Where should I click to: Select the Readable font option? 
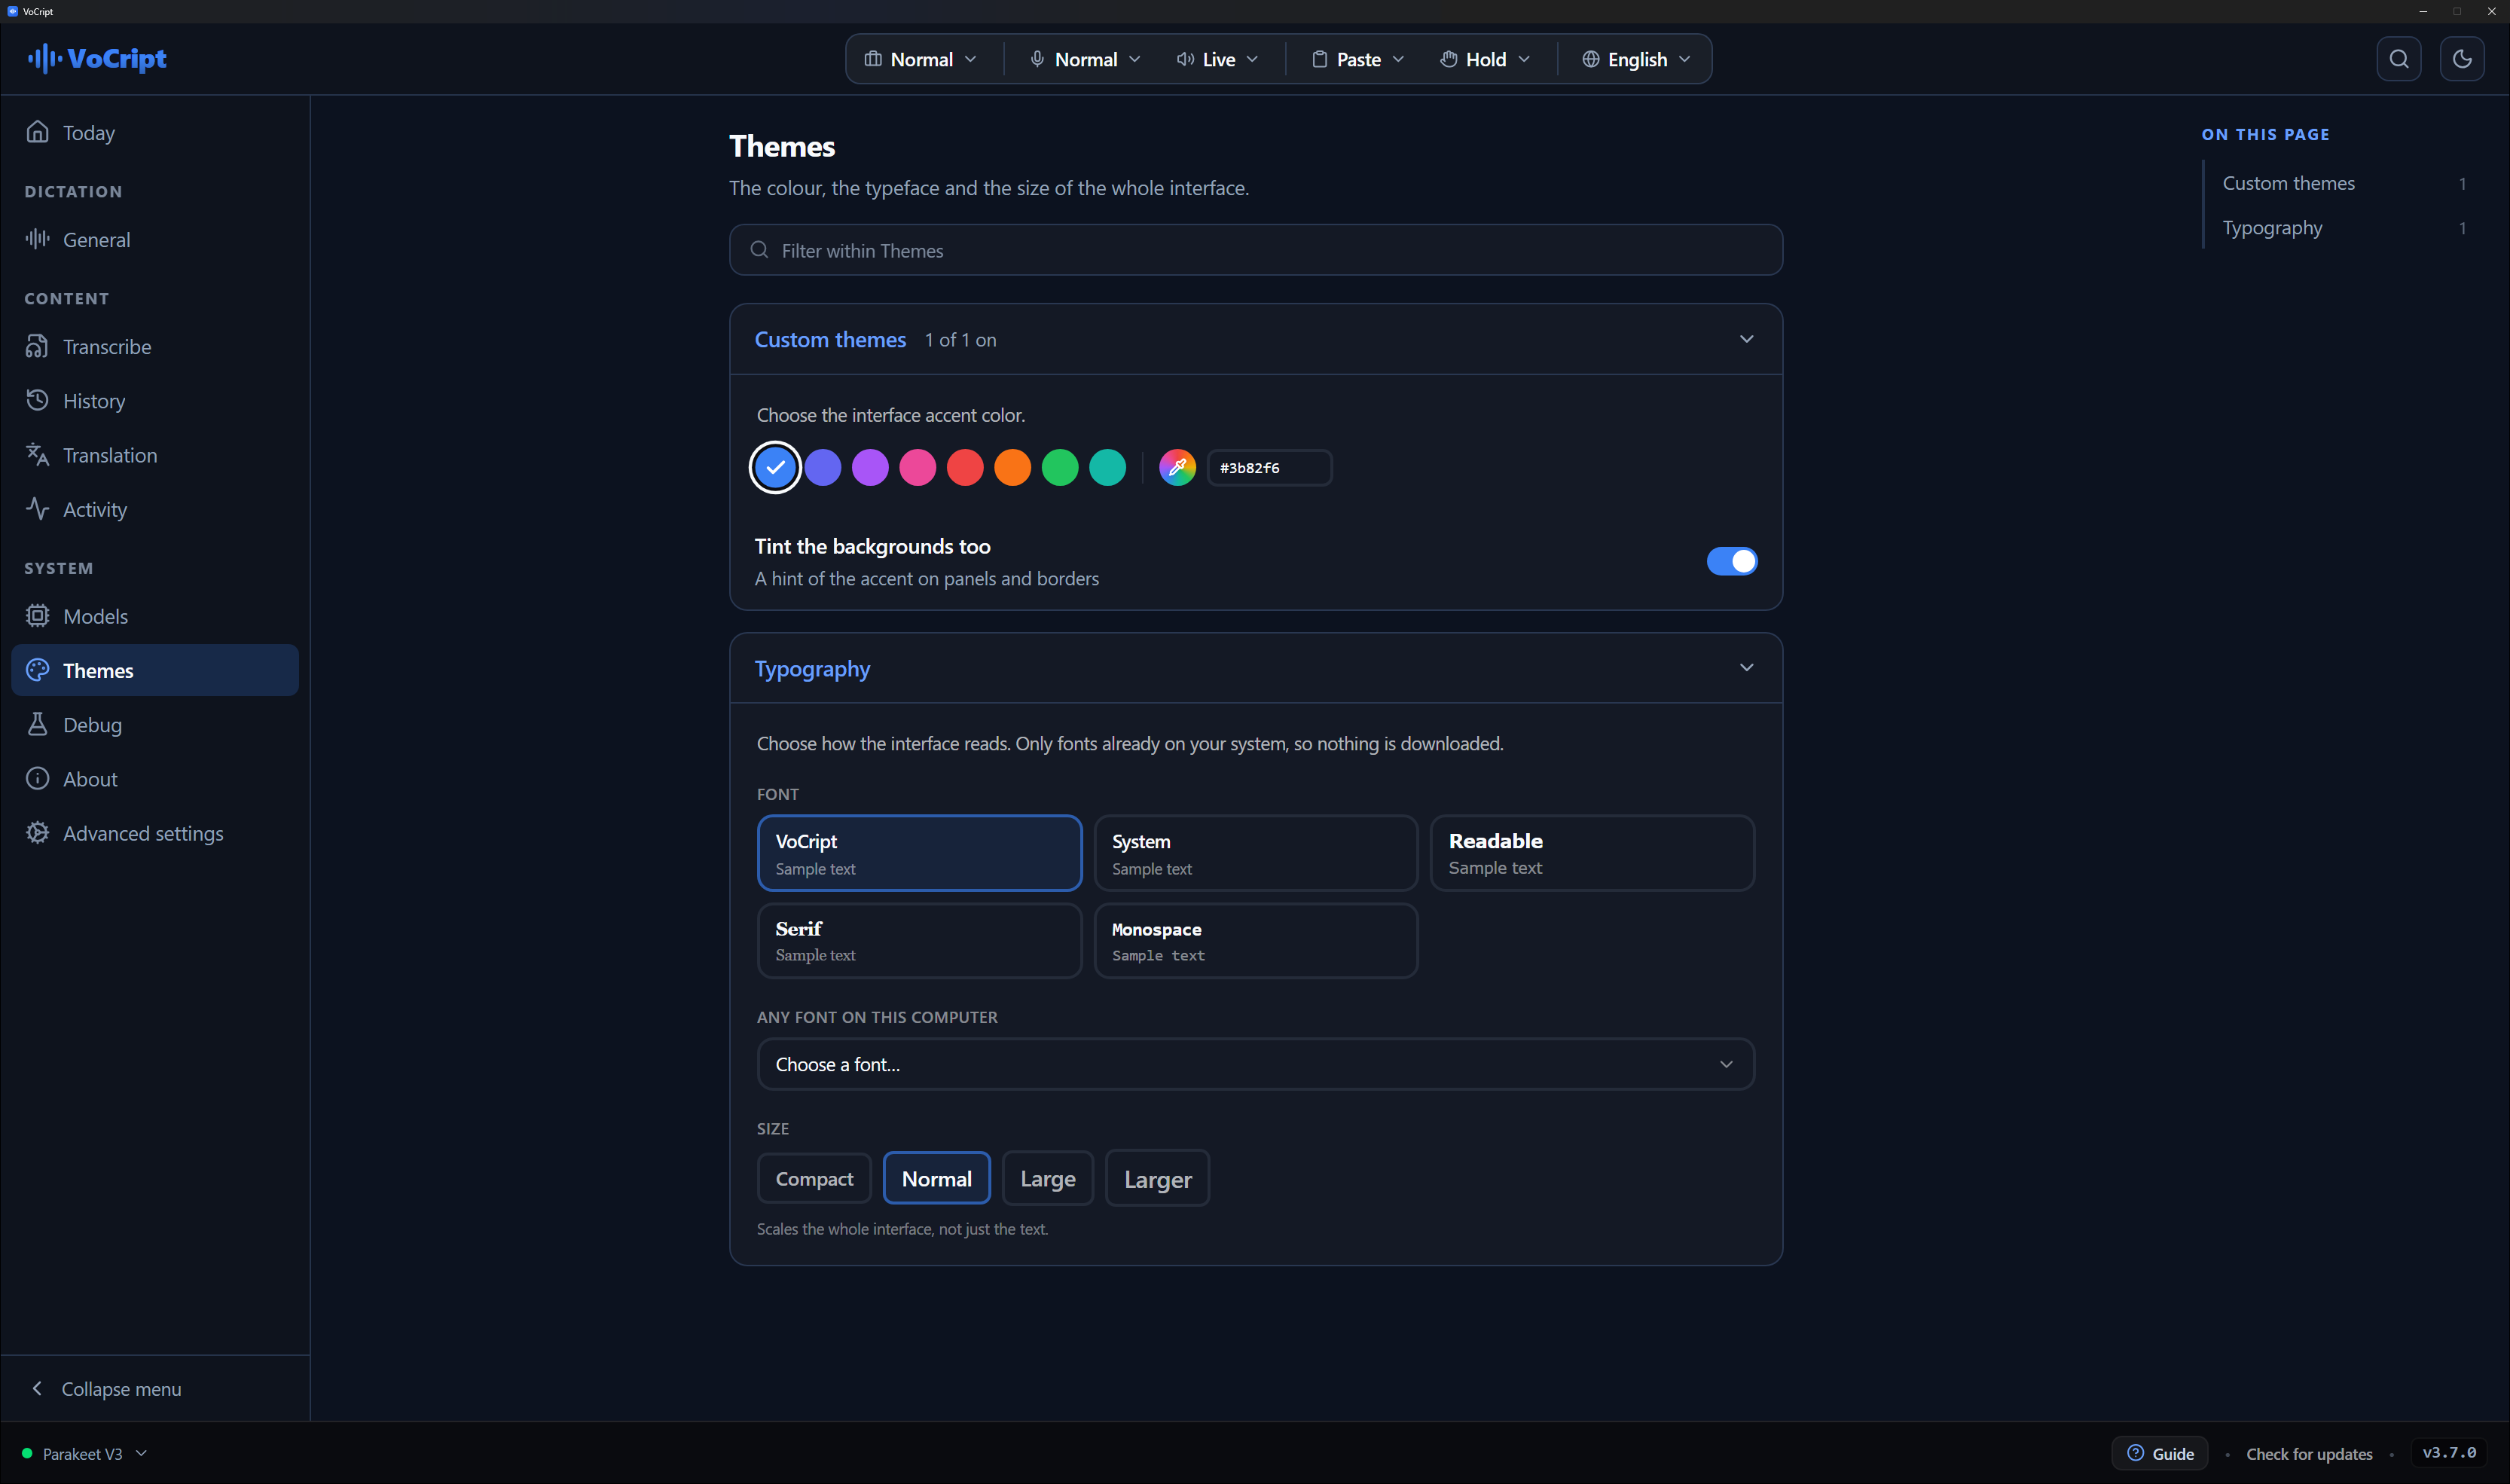(1592, 853)
